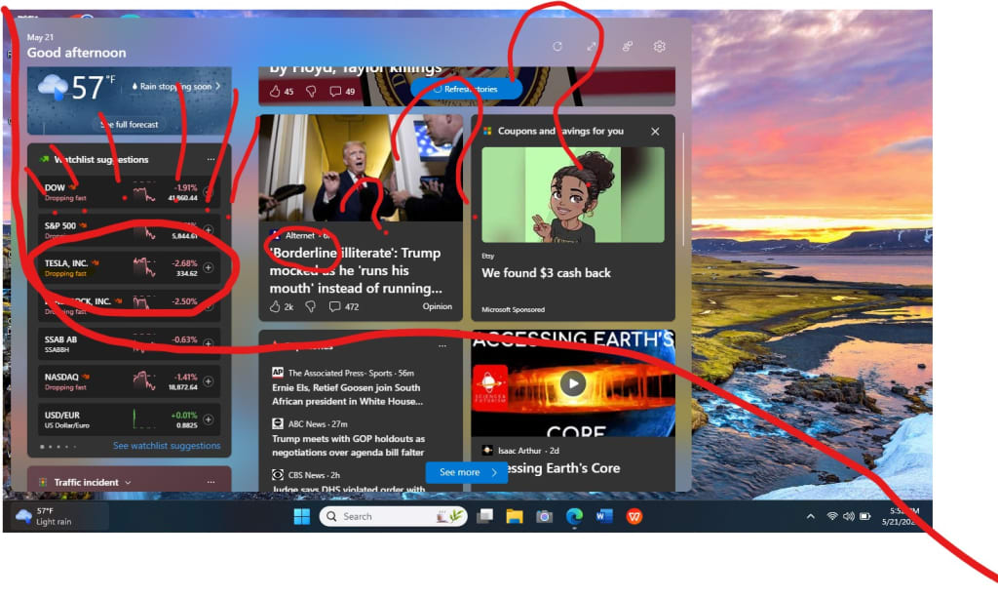The height and width of the screenshot is (598, 998).
Task: Open the 472 comments on Alternet story
Action: (x=344, y=307)
